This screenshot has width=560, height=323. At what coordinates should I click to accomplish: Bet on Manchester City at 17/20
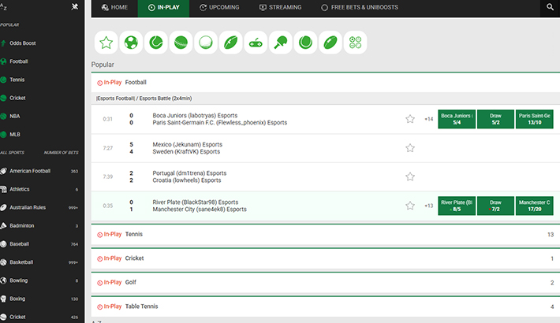pyautogui.click(x=534, y=206)
